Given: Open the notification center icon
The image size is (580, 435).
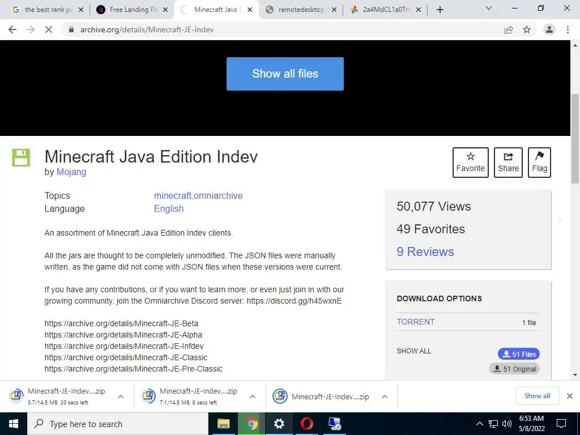Looking at the screenshot, I should tap(561, 424).
